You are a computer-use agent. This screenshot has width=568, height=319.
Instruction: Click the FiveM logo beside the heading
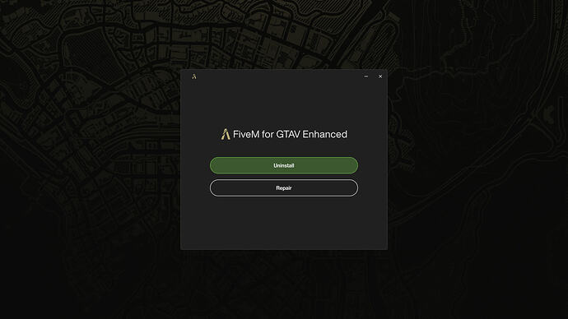pyautogui.click(x=226, y=134)
